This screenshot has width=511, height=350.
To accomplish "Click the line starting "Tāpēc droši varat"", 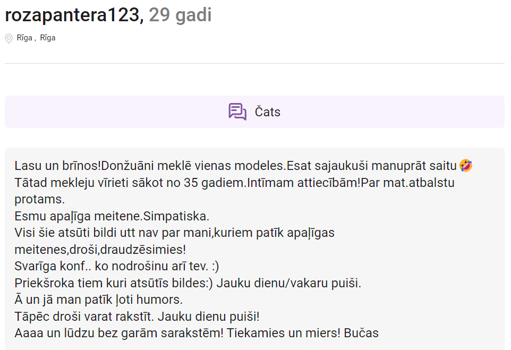I will (x=137, y=317).
